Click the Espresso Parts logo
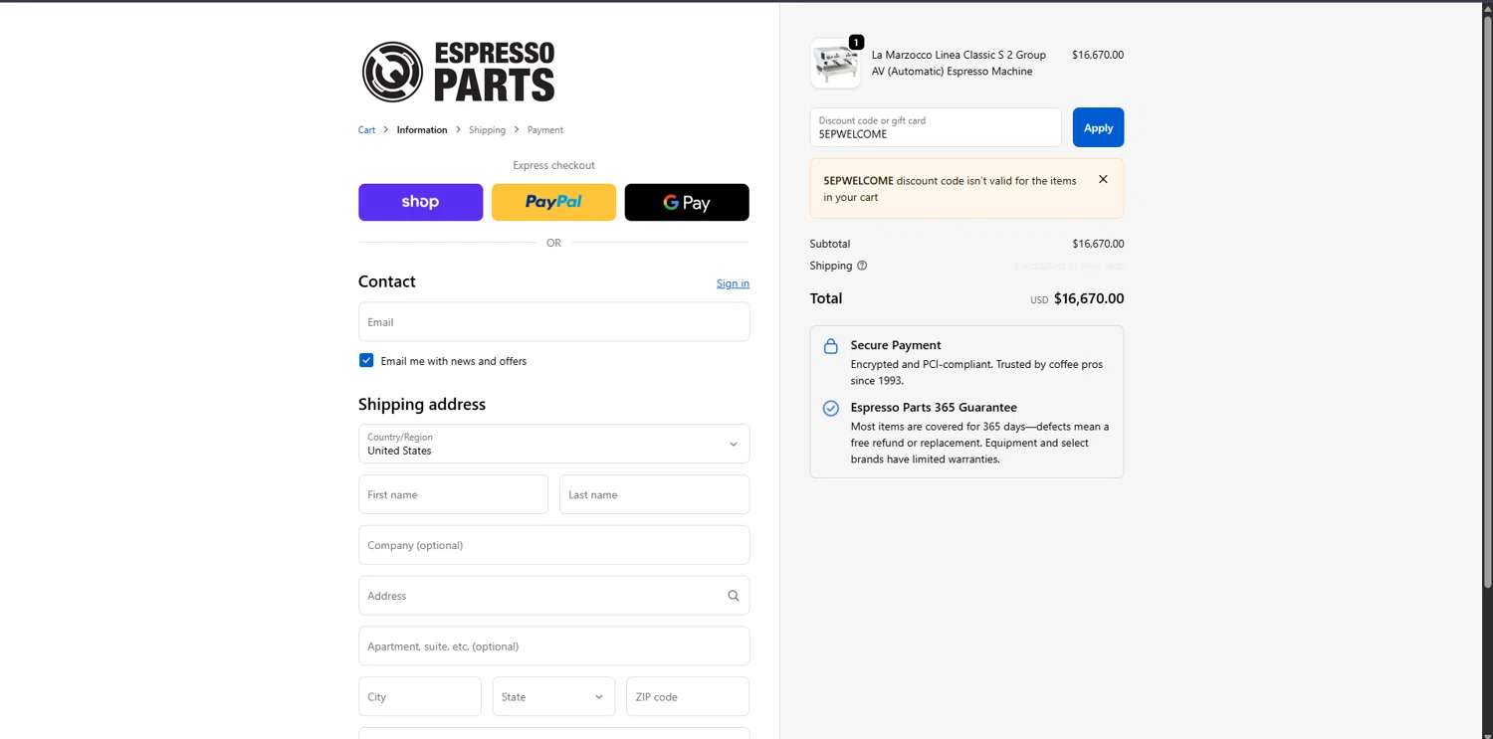Viewport: 1493px width, 739px height. 458,72
